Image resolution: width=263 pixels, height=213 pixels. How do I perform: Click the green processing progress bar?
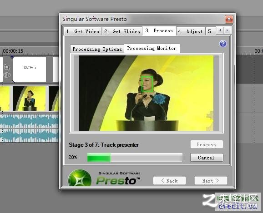135,158
